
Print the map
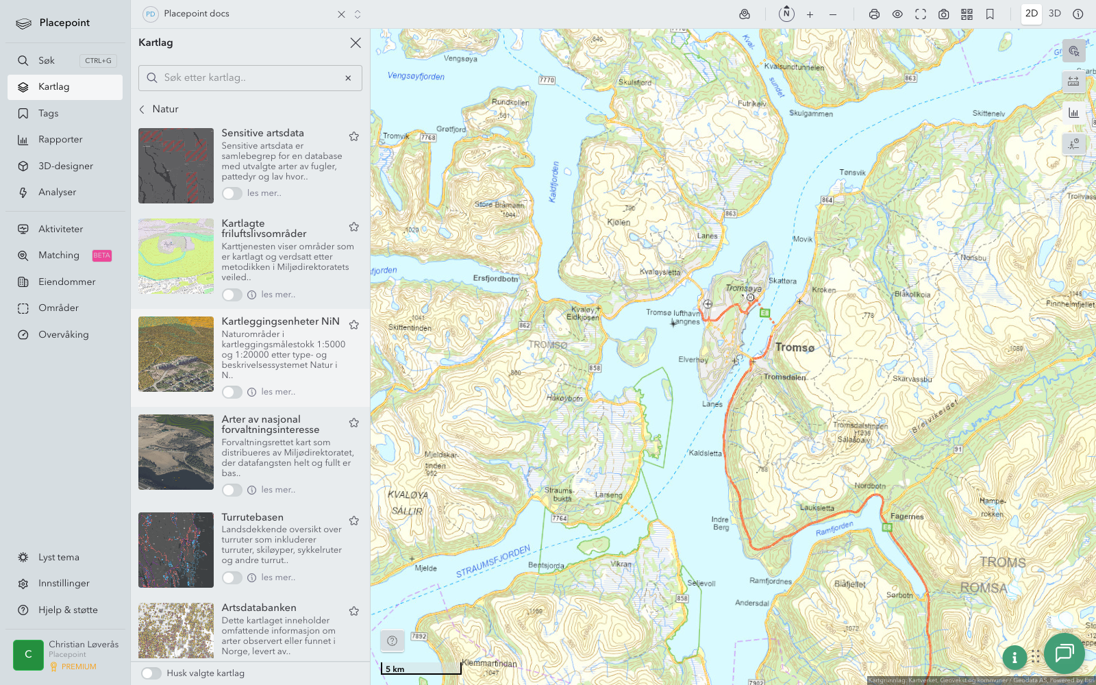874,14
